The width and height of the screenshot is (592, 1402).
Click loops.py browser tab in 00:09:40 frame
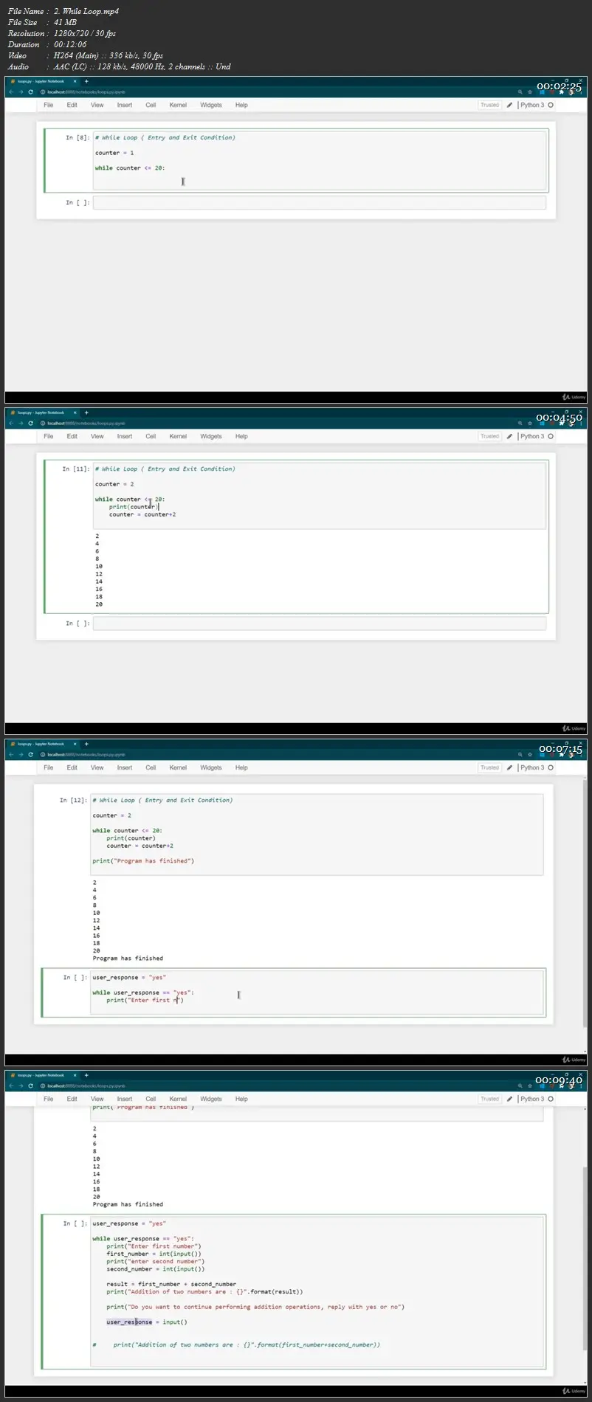coord(41,1075)
